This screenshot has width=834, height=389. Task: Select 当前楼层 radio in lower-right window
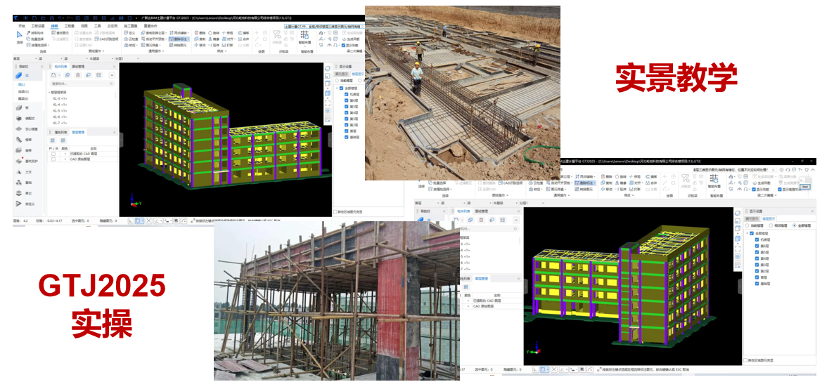tap(747, 225)
